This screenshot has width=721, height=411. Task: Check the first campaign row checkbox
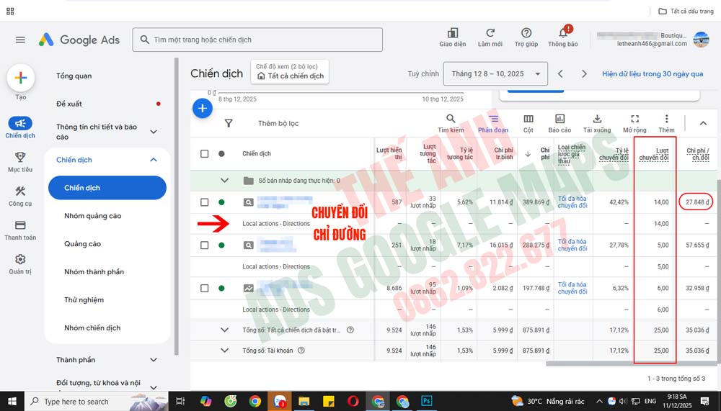point(205,202)
